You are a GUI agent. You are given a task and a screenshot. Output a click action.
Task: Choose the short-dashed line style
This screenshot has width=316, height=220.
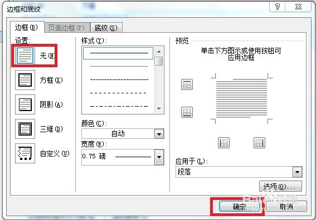click(x=119, y=80)
